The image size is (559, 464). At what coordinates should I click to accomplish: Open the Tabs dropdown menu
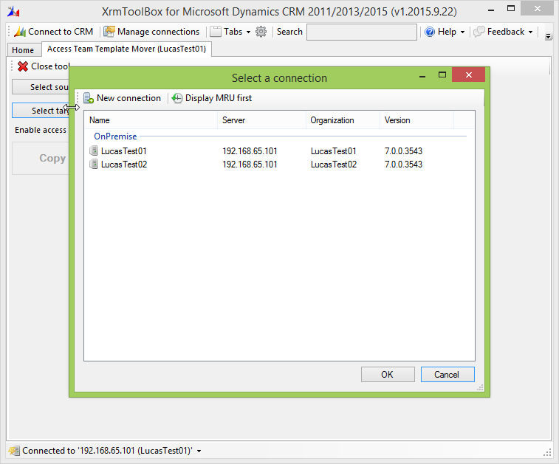click(230, 32)
